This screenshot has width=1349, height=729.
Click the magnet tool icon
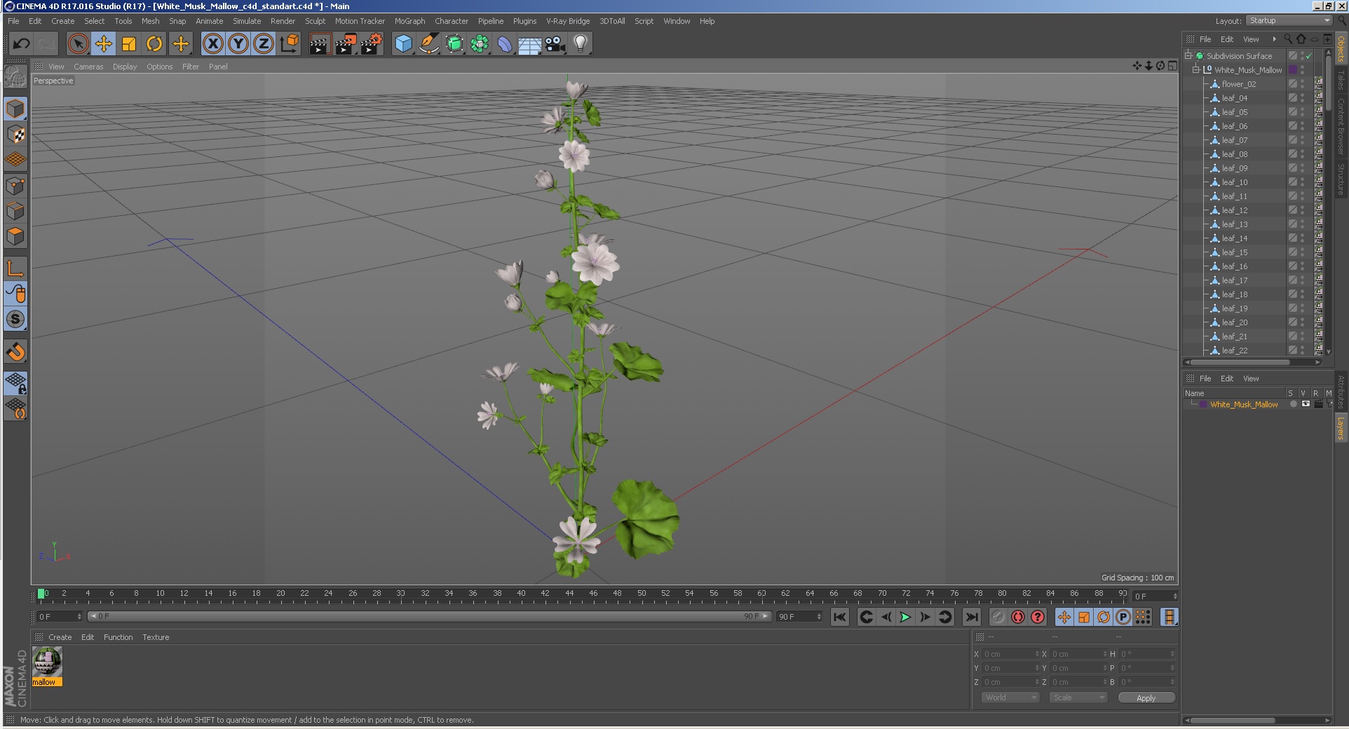point(15,351)
